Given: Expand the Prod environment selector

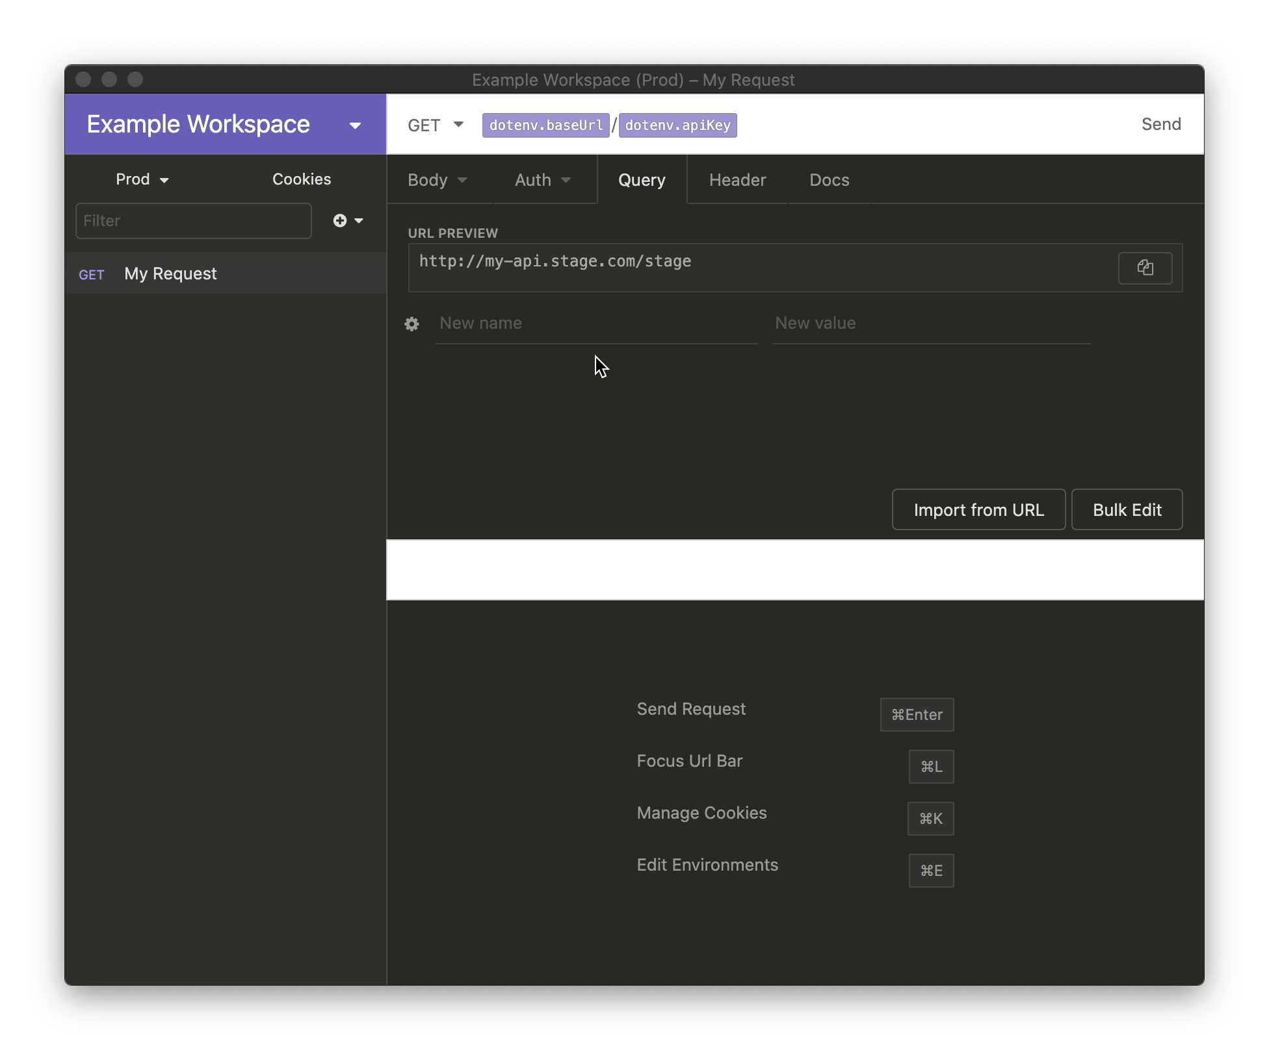Looking at the screenshot, I should click(x=142, y=179).
